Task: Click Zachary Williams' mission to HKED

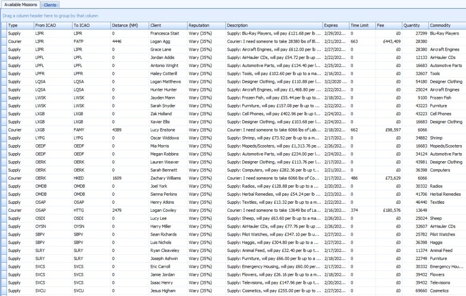Action: tap(164, 178)
